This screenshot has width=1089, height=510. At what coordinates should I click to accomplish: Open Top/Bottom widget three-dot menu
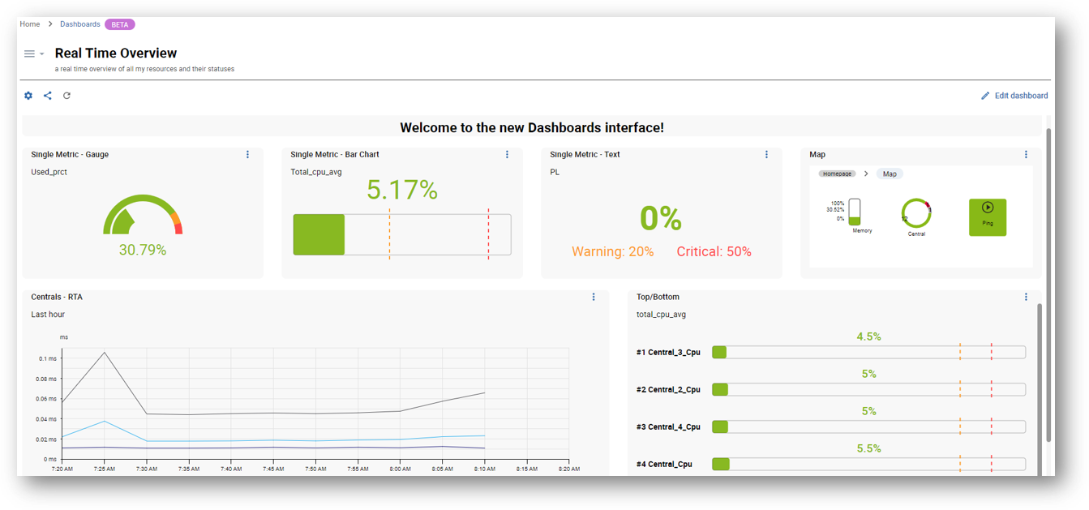1026,298
